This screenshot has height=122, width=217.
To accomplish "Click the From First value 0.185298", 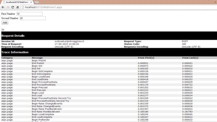I will pos(143,120).
